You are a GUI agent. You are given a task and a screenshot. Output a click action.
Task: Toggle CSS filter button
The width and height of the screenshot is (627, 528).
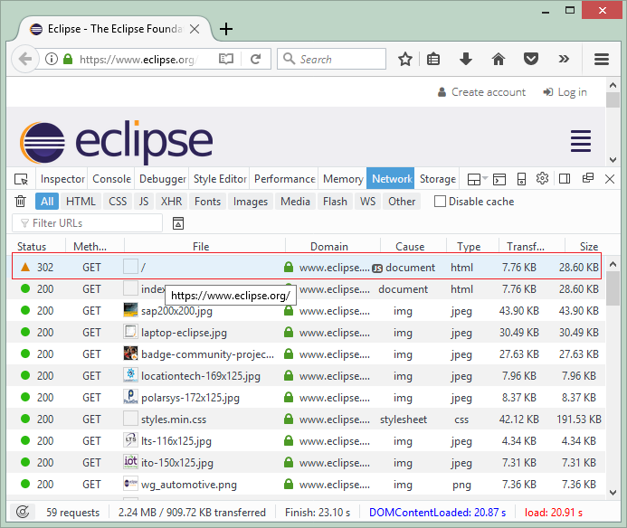pos(118,201)
